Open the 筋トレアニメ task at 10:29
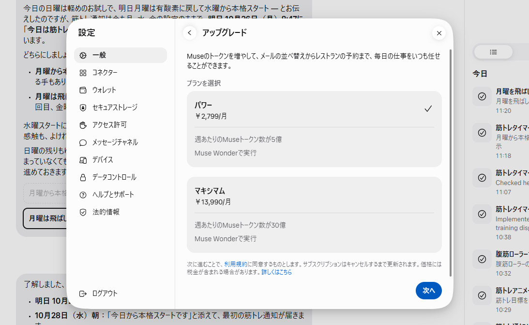 [x=500, y=300]
